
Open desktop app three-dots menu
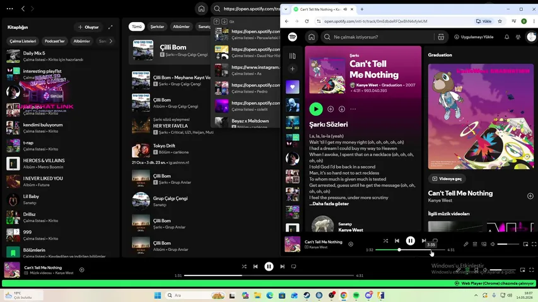(x=9, y=9)
